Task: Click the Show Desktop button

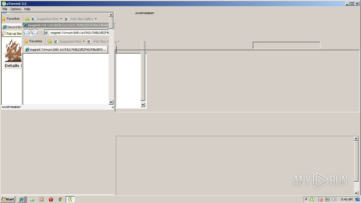Action: pyautogui.click(x=358, y=199)
